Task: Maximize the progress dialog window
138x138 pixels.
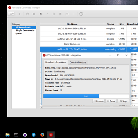Action: tap(118, 55)
